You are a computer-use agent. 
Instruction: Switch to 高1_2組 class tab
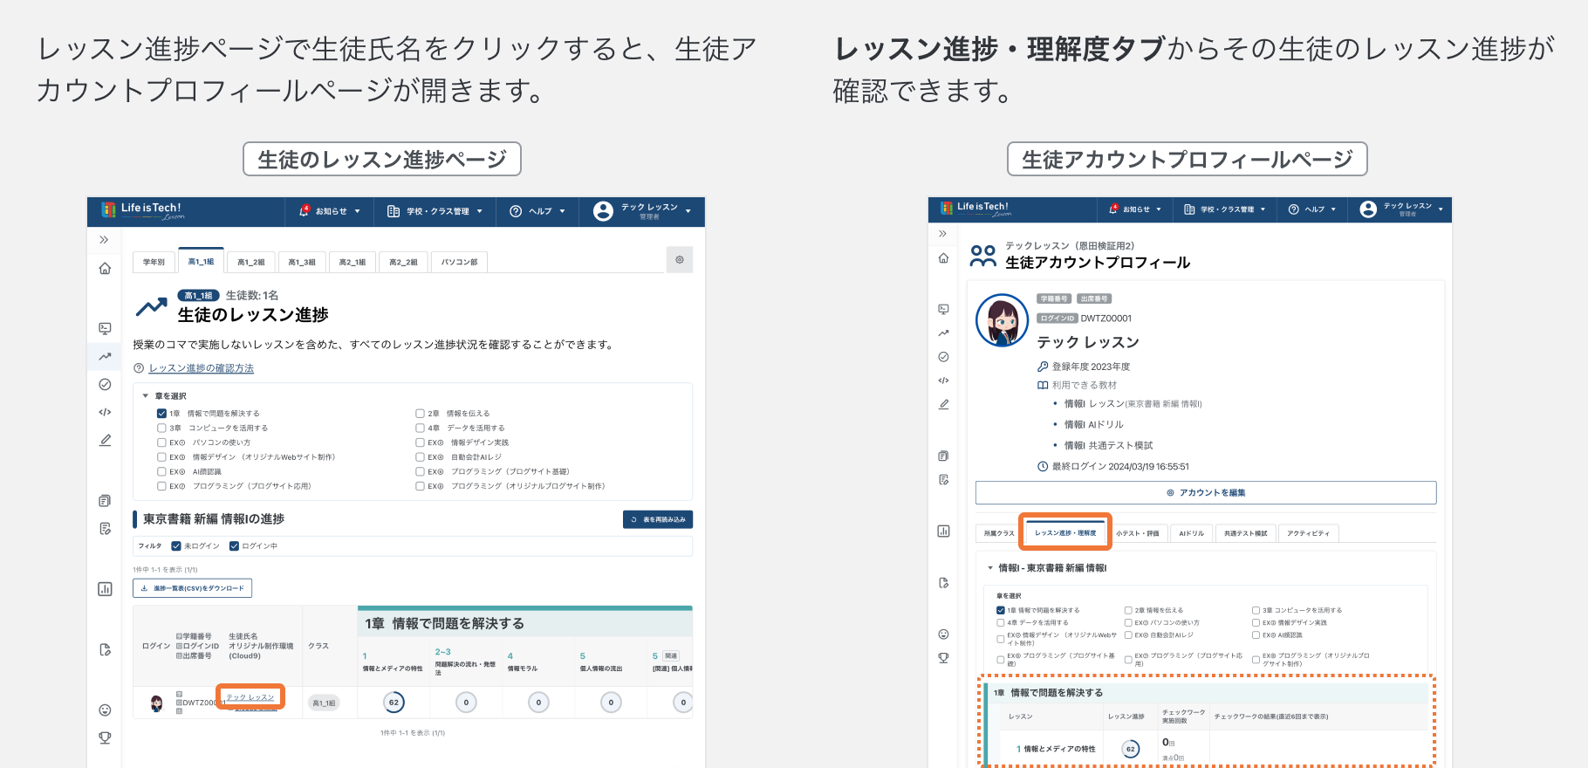click(251, 262)
